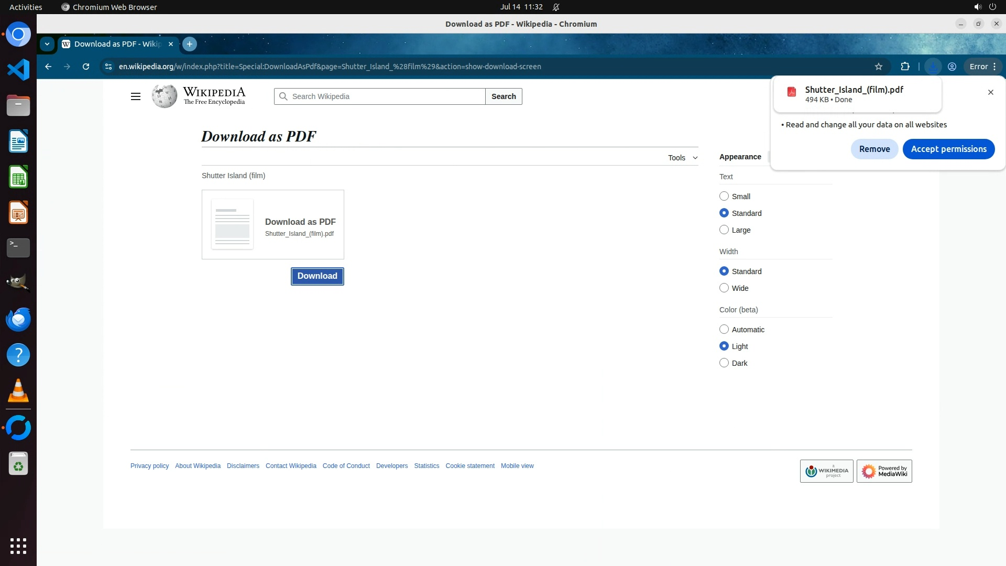The height and width of the screenshot is (566, 1006).
Task: Switch to the Download as PDF tab
Action: click(x=117, y=44)
